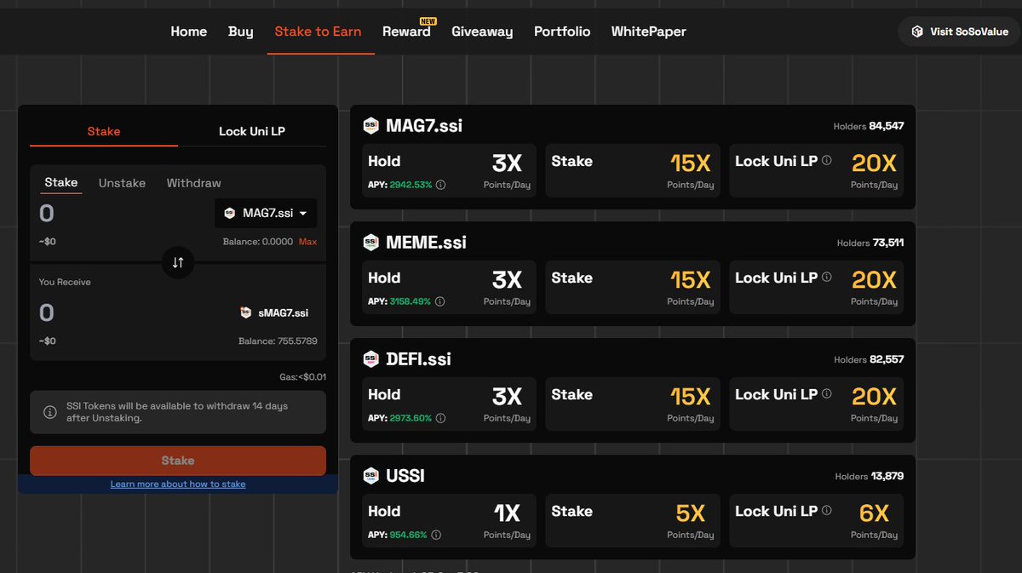
Task: Click the swap direction arrows in the stake form
Action: (178, 262)
